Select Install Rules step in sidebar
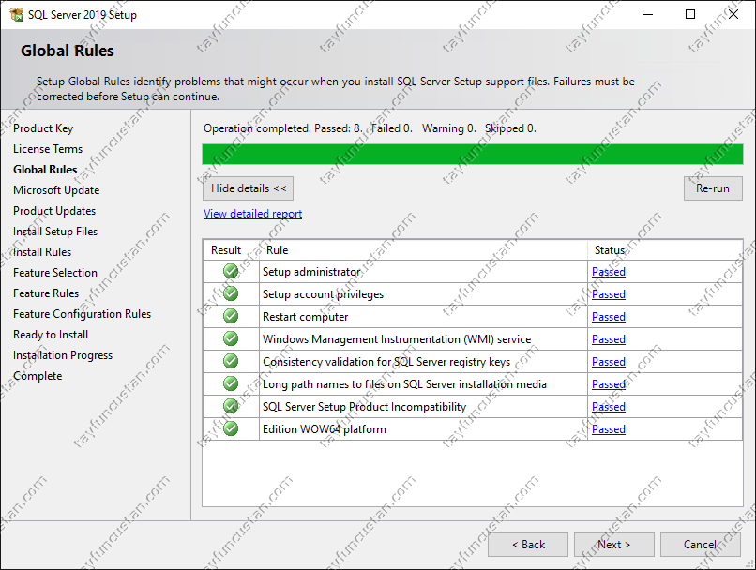This screenshot has height=570, width=756. (x=42, y=252)
